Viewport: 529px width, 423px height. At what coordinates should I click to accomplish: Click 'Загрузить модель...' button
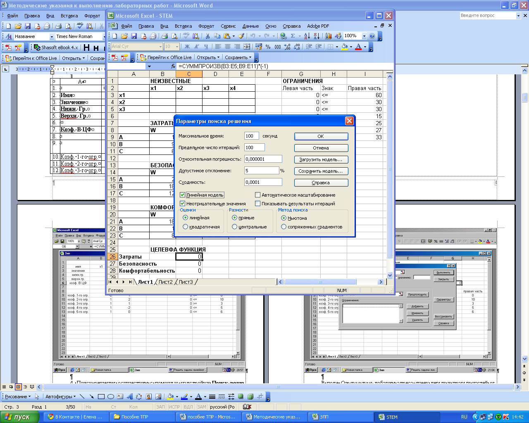point(321,159)
